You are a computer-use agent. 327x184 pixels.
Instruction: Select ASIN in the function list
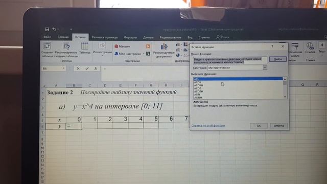pyautogui.click(x=238, y=95)
